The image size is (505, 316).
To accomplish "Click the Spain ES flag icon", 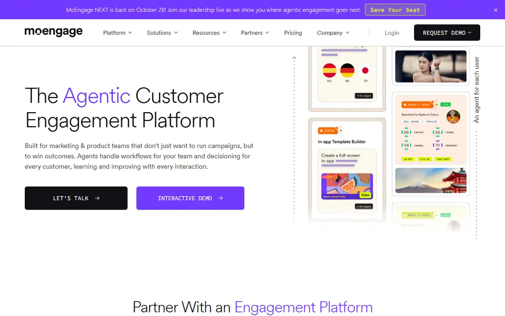I will [x=330, y=71].
